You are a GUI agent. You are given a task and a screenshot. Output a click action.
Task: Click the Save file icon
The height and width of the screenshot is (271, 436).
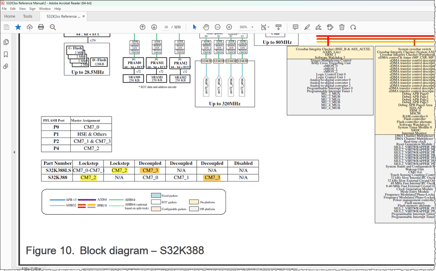coord(7,27)
